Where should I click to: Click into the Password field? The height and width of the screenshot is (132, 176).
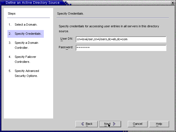pyautogui.click(x=121, y=48)
